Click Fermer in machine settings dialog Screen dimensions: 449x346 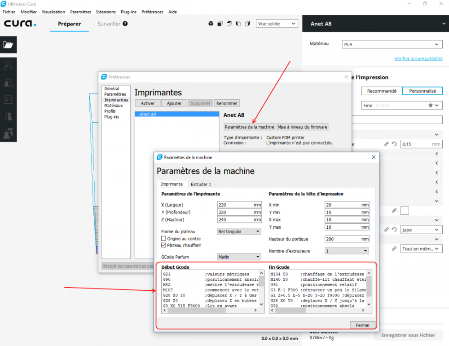[362, 325]
